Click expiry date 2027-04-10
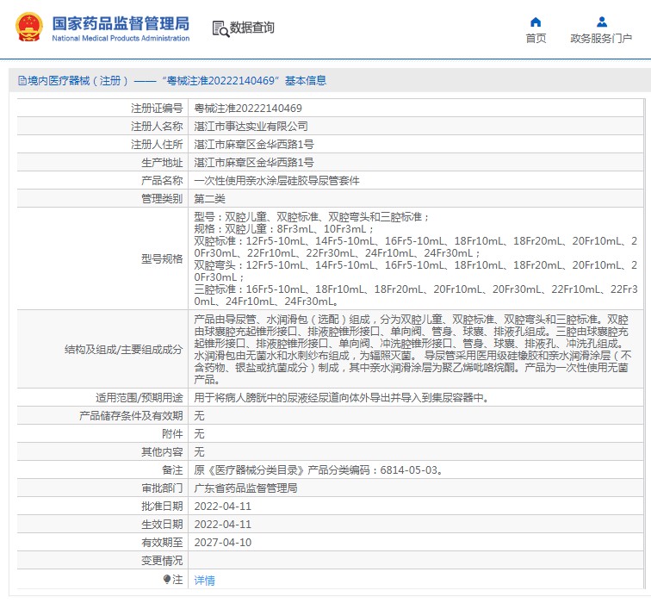651x603 pixels. (x=222, y=543)
